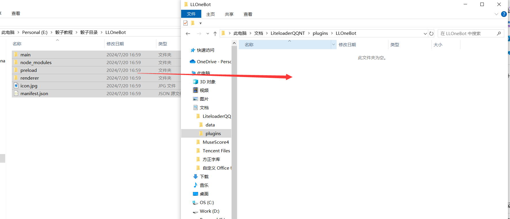Click 此电脑 in the front address breadcrumb
This screenshot has height=219, width=510.
240,33
